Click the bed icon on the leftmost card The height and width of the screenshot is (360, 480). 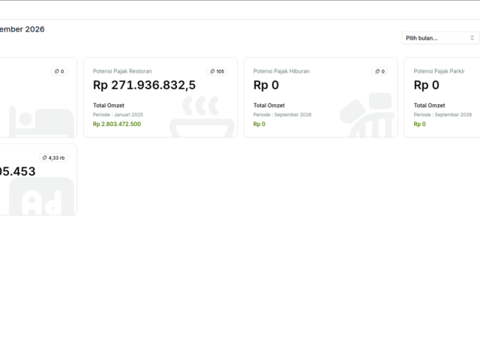[x=41, y=121]
